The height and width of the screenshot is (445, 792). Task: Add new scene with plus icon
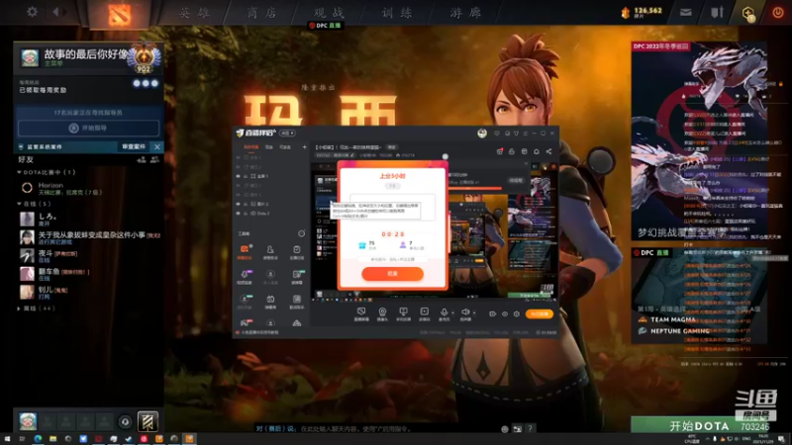(304, 146)
